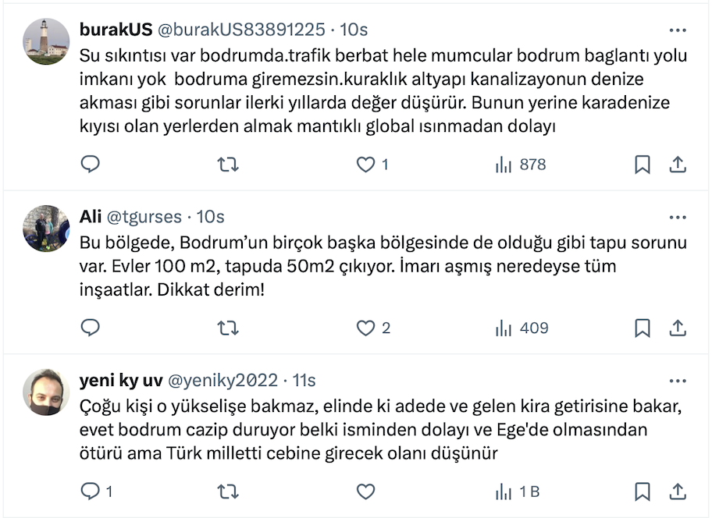Open the @burakUS83891225 profile handle

241,30
